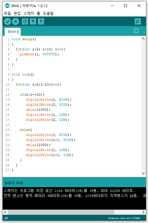Click the editor scrollbar down arrow
The width and height of the screenshot is (148, 223).
pos(144,174)
